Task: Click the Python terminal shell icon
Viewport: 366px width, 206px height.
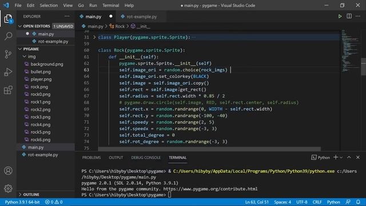Action: [314, 157]
